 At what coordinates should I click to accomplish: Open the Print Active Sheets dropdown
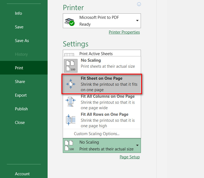click(x=102, y=53)
